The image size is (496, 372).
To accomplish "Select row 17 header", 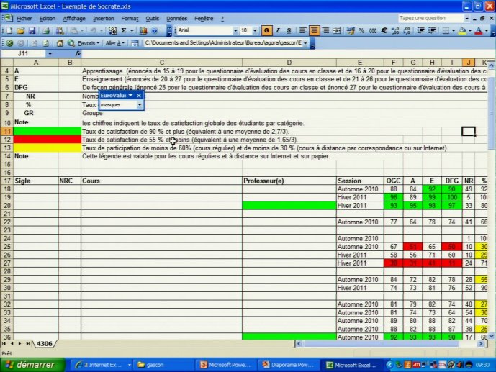I will pyautogui.click(x=7, y=181).
